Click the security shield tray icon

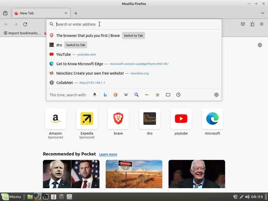coord(235,197)
